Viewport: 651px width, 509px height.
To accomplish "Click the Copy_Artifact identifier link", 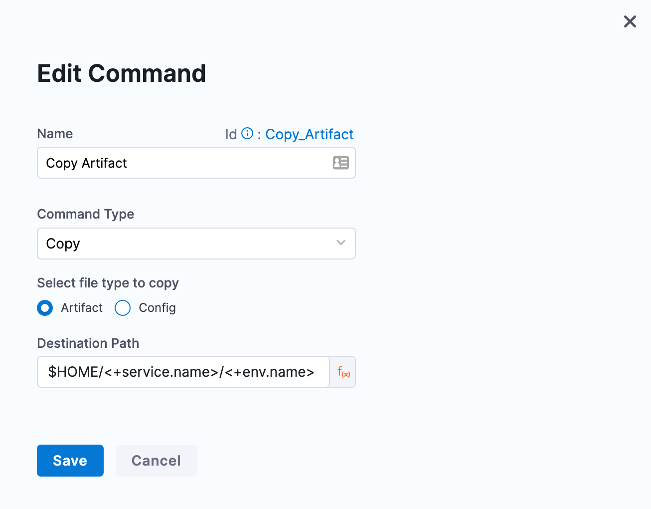I will (309, 134).
